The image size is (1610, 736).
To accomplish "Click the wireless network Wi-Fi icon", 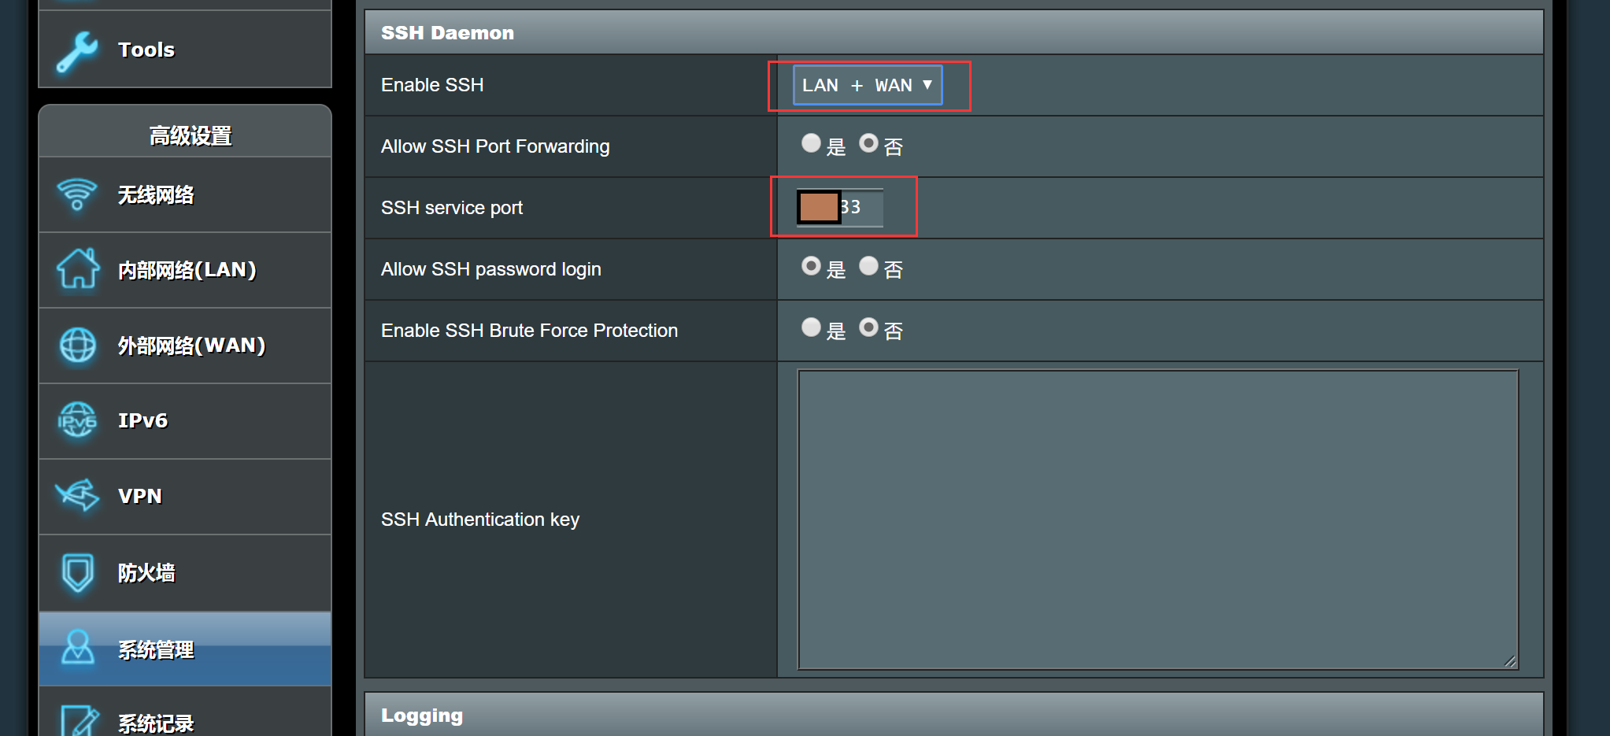I will pyautogui.click(x=77, y=194).
